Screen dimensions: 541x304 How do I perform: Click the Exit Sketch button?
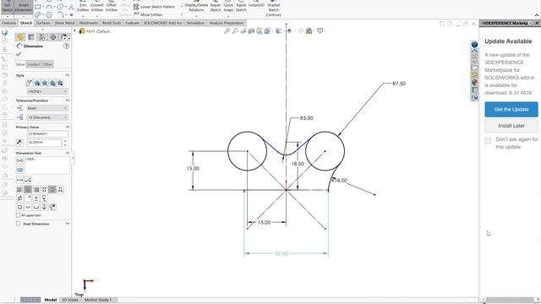tap(8, 8)
